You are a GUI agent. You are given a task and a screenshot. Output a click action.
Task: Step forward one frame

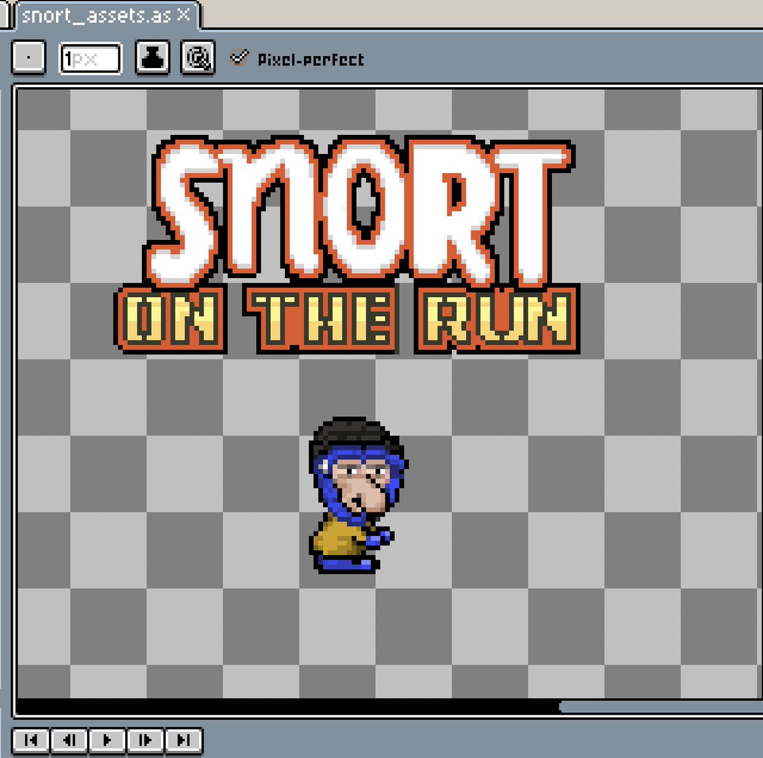pyautogui.click(x=145, y=740)
